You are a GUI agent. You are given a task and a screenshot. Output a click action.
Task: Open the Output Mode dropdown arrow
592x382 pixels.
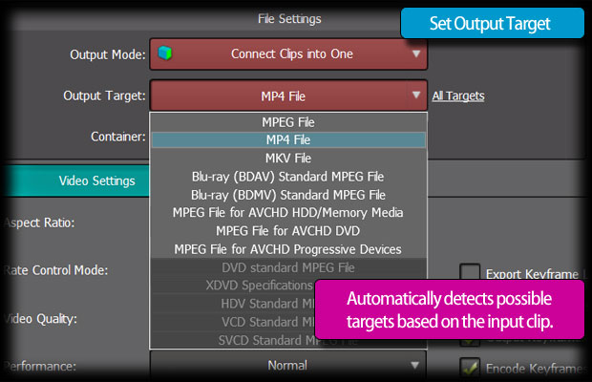[x=416, y=54]
